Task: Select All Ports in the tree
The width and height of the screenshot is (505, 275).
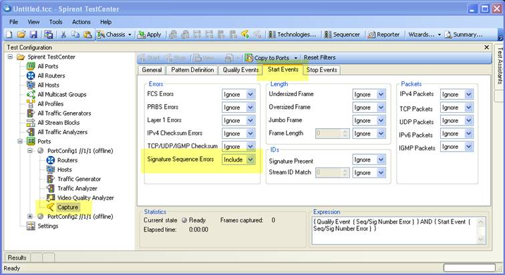Action: (x=47, y=66)
